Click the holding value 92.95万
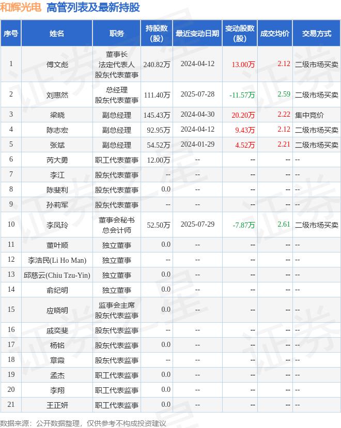 [159, 130]
